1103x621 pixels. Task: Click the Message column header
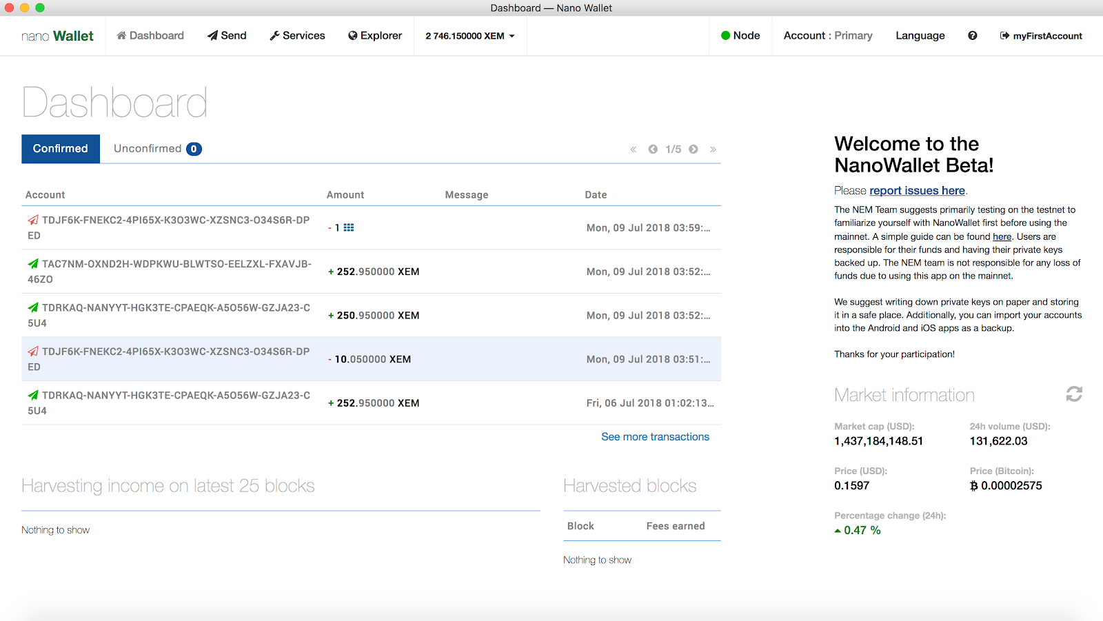467,195
